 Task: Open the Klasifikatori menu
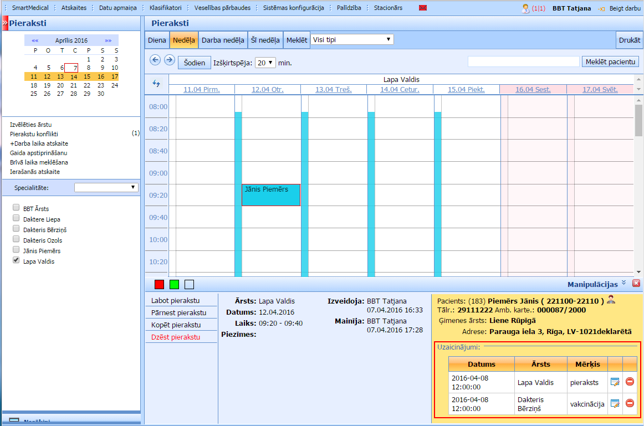coord(166,8)
